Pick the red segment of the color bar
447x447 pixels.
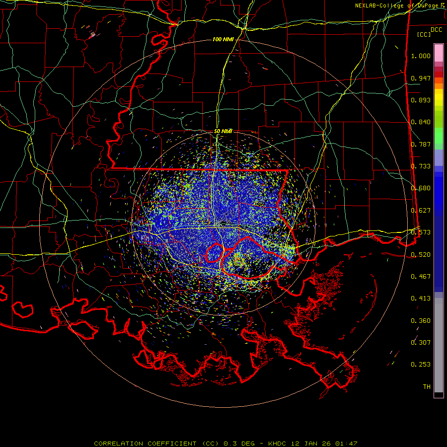tap(439, 74)
